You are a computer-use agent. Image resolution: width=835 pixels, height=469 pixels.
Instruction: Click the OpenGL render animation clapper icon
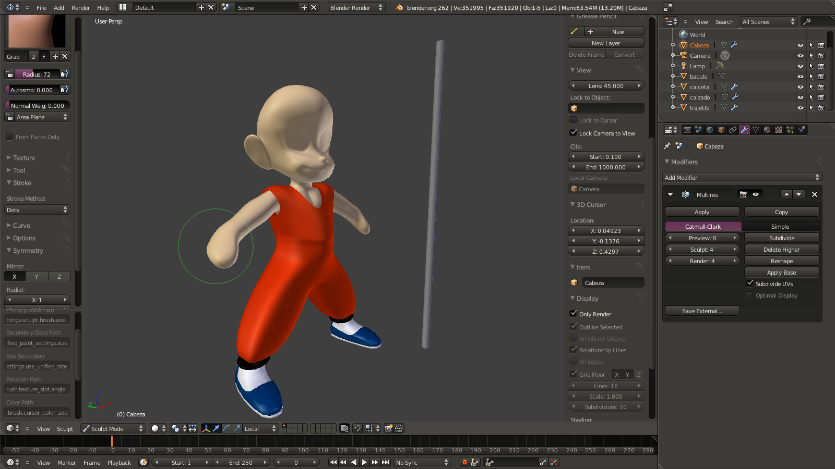(399, 428)
